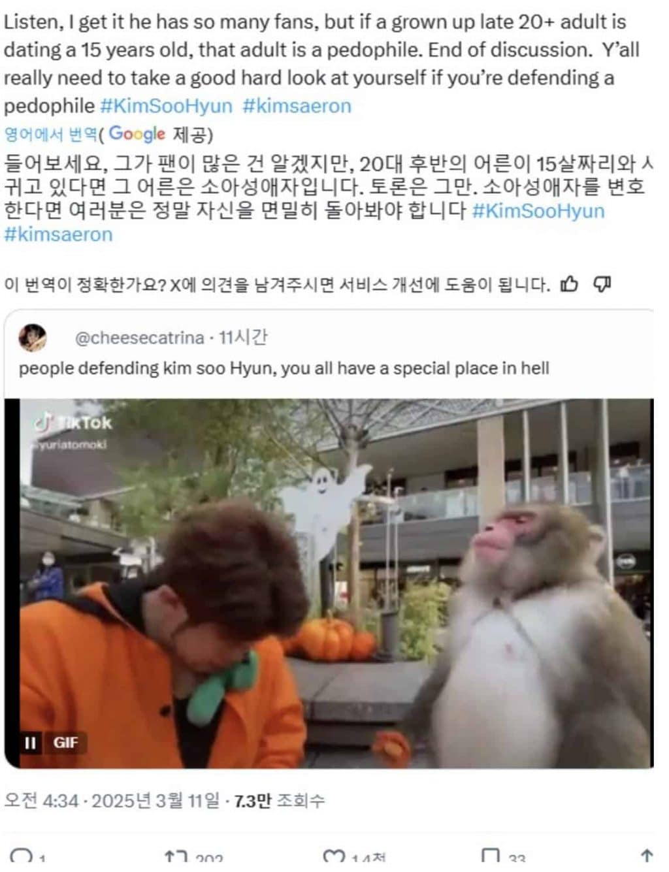This screenshot has height=872, width=669.
Task: Click the thumbs down translation feedback icon
Action: pos(602,284)
